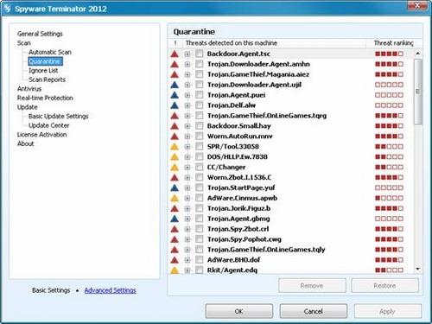432x324 pixels.
Task: Click the Advanced Settings link
Action: coord(110,290)
